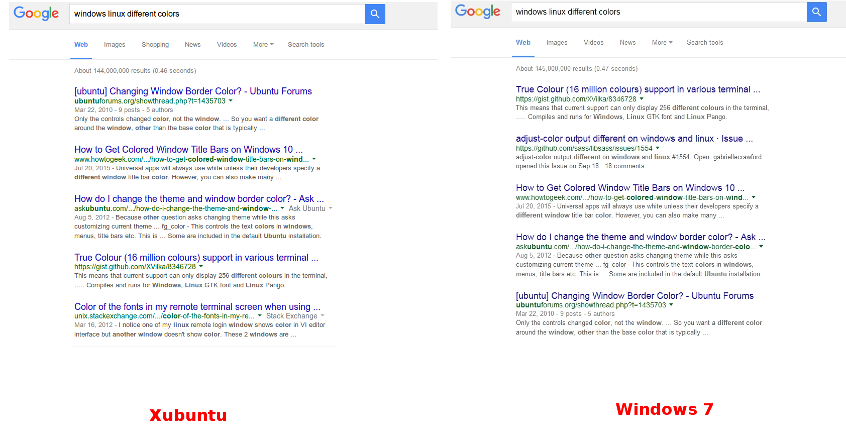Viewport: 846px width, 443px height.
Task: Open Shopping tab in Xubuntu screenshot
Action: 155,45
